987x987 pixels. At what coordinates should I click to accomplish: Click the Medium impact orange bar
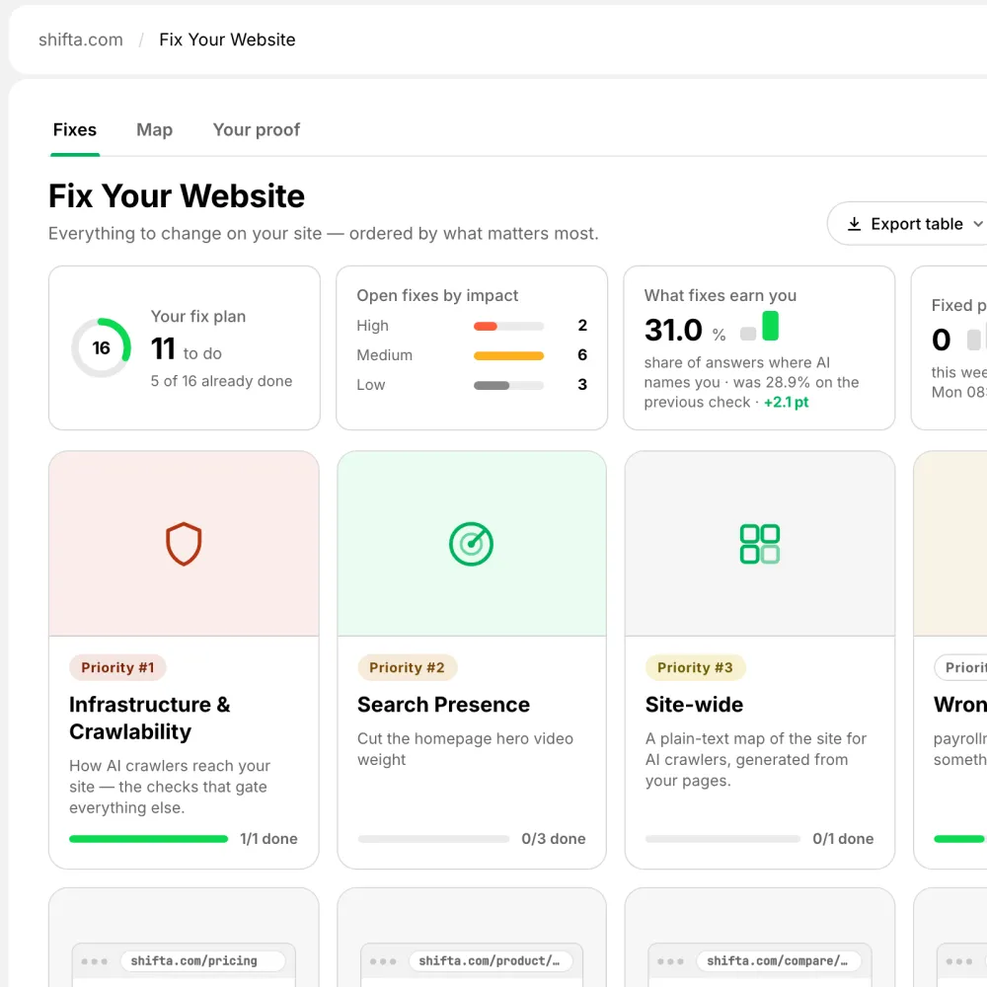pos(508,355)
